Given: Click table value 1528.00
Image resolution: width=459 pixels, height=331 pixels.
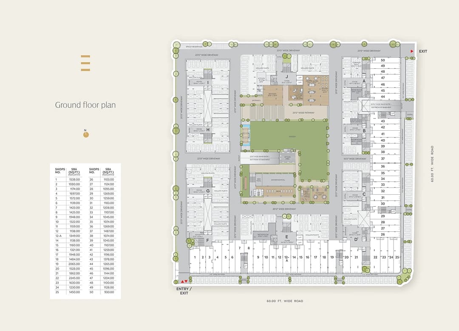Looking at the screenshot, I should pos(74,269).
